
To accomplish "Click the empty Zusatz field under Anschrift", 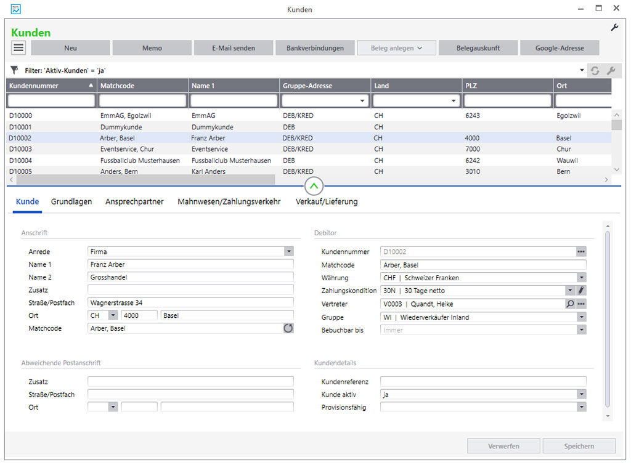I will coord(190,289).
